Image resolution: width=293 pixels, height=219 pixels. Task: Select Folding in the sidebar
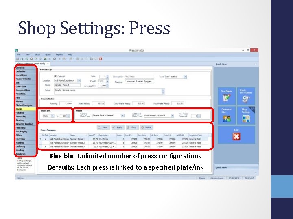[x=25, y=112]
